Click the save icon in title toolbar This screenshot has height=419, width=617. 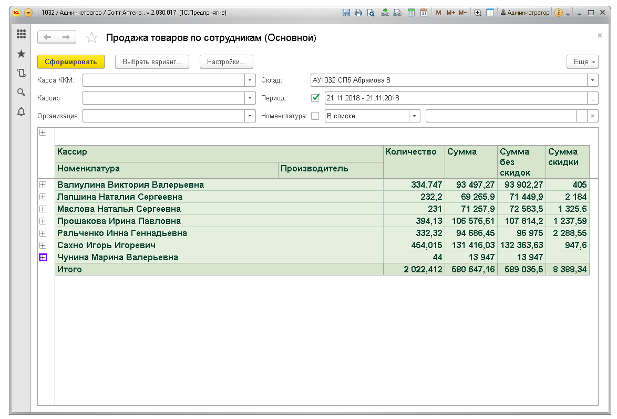pos(346,13)
